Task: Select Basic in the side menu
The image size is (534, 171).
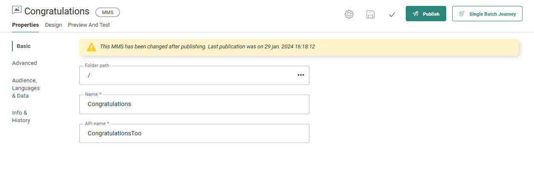Action: (23, 46)
